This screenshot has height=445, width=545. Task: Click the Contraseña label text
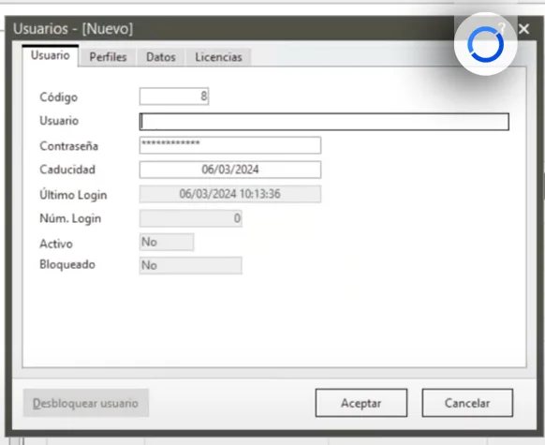click(68, 146)
